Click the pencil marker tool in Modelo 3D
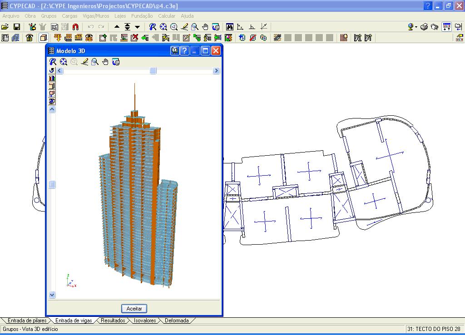This screenshot has width=465, height=335. 84,62
